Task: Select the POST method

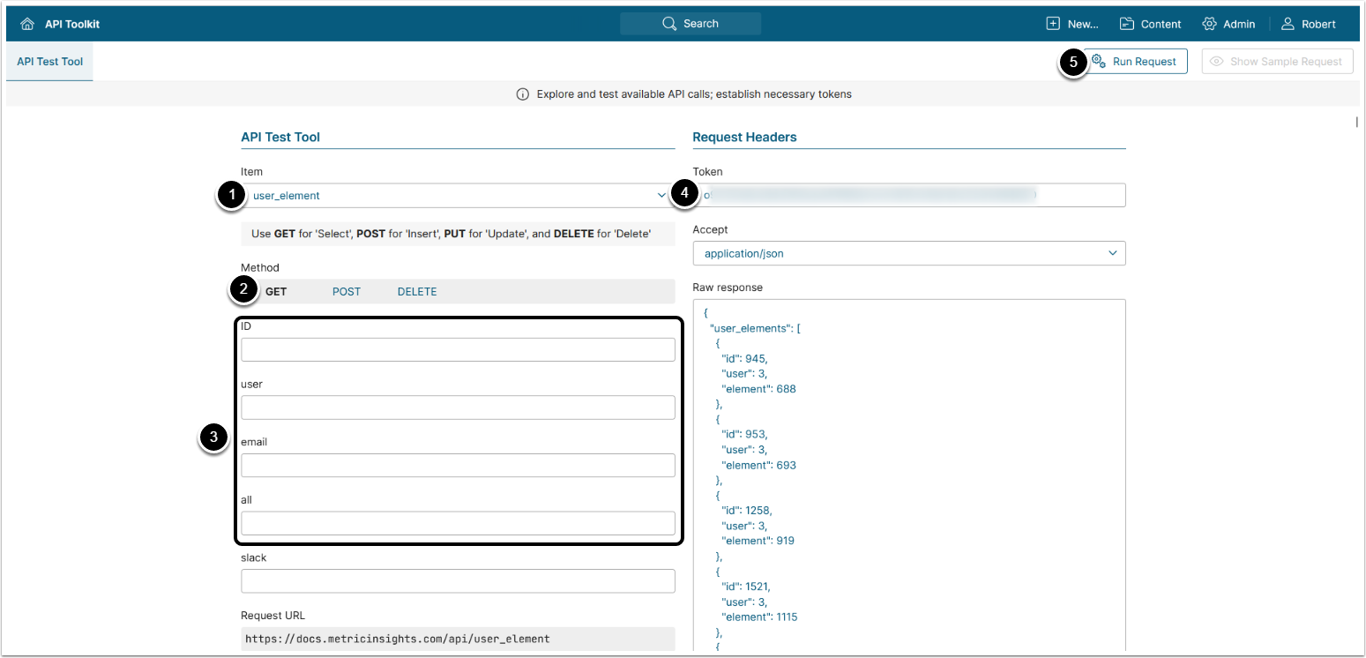Action: pos(347,292)
